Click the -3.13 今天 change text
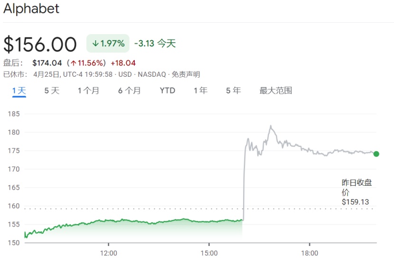The width and height of the screenshot is (394, 264). coord(155,44)
